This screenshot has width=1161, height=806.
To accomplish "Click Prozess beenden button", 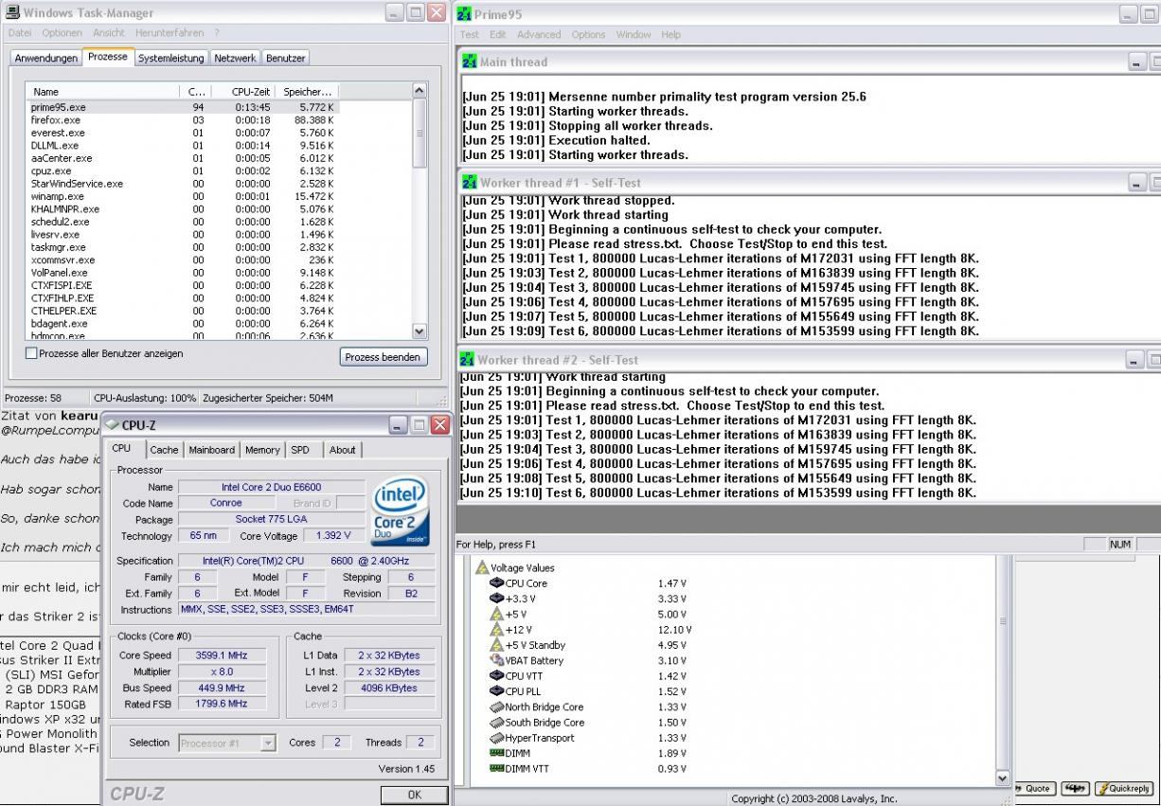I will 383,357.
